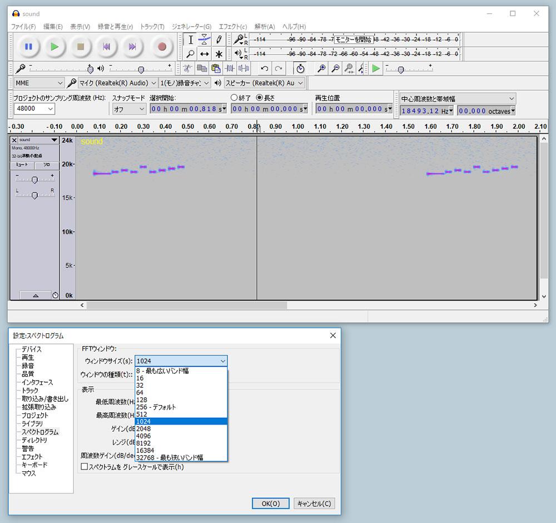
Task: Select the 長さ radio button
Action: (x=259, y=97)
